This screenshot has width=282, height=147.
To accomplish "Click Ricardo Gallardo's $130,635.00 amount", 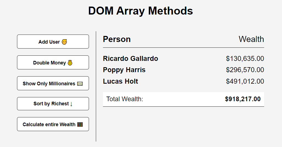I will (x=245, y=58).
